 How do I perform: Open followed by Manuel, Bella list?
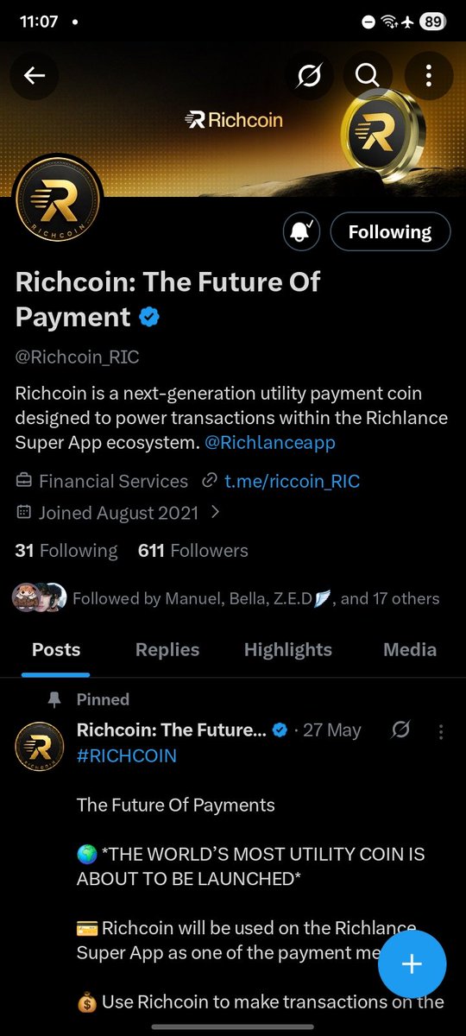click(226, 597)
